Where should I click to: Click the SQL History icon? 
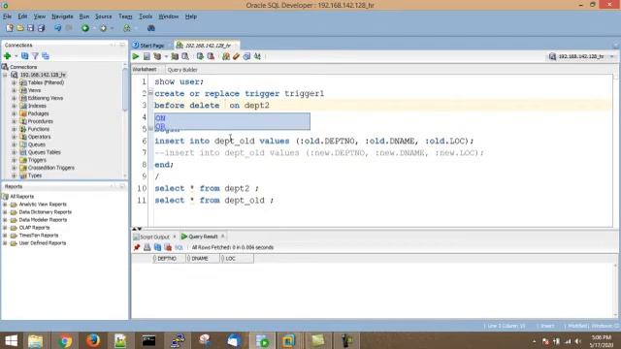click(246, 56)
